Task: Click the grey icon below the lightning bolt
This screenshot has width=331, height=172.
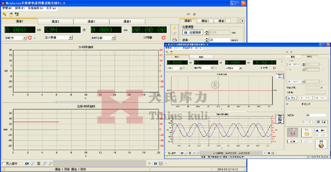Action: (x=175, y=34)
